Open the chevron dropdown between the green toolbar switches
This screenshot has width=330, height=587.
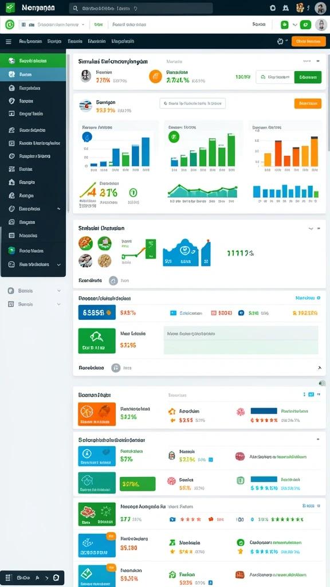(x=295, y=25)
